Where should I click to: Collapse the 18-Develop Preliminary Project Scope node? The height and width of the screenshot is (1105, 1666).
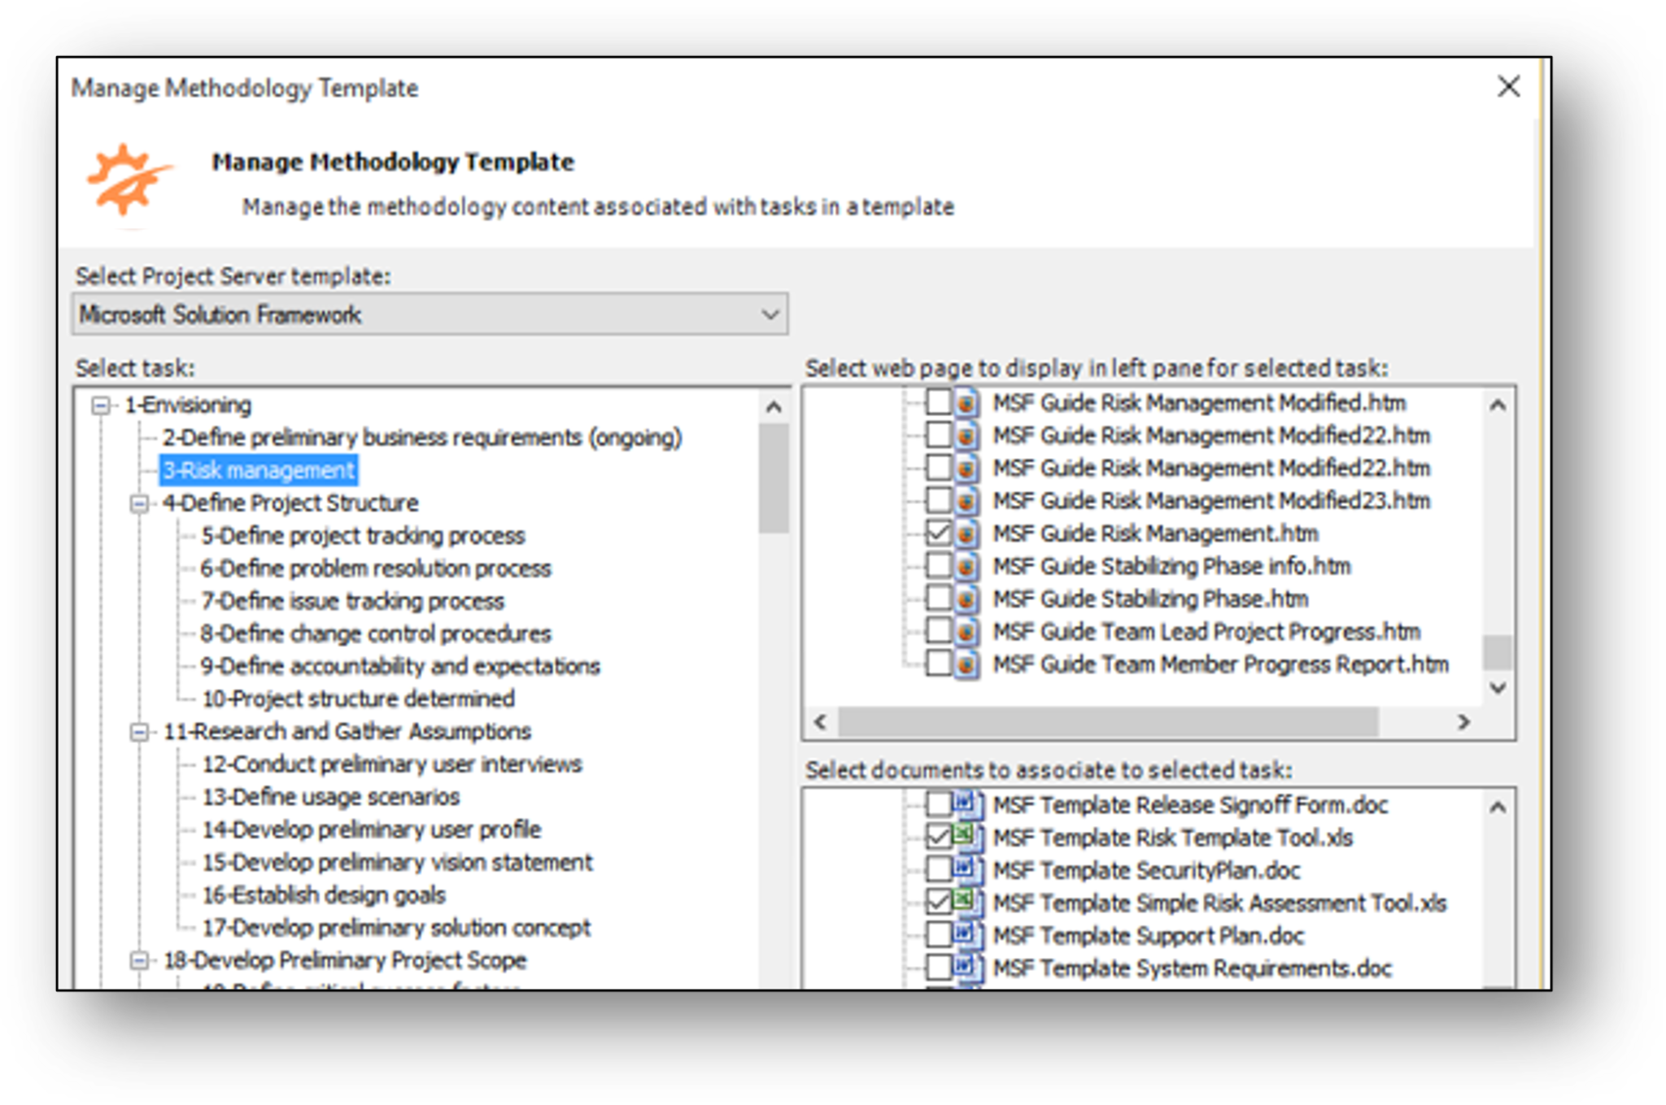140,961
